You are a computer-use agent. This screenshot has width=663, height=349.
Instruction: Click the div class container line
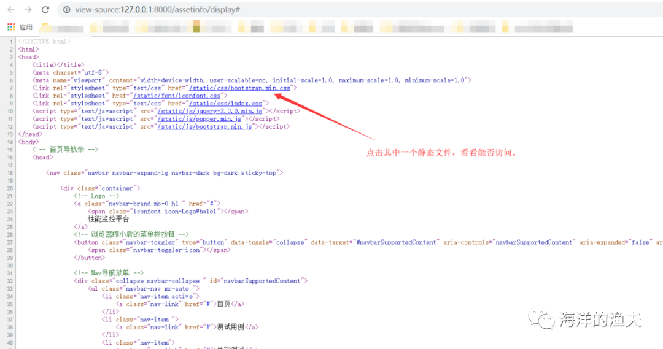click(x=100, y=188)
